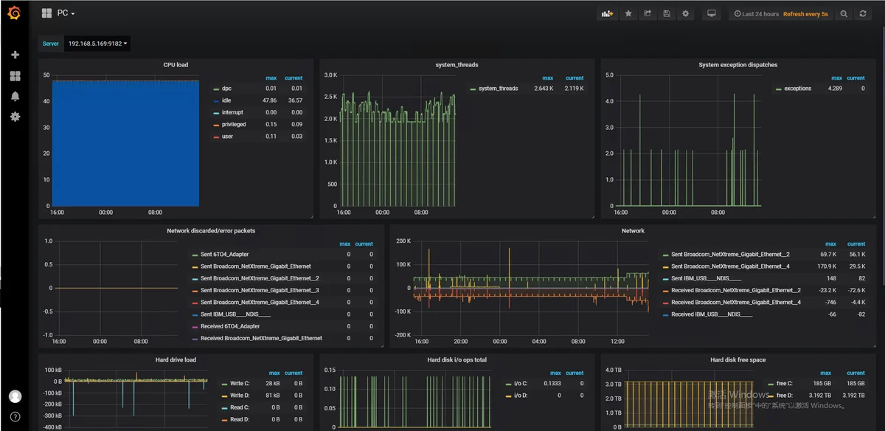Open the Help question mark icon
Screen dimensions: 885x431
pos(15,417)
